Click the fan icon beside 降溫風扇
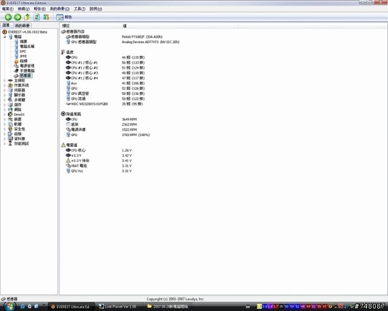The height and width of the screenshot is (311, 388). 63,114
